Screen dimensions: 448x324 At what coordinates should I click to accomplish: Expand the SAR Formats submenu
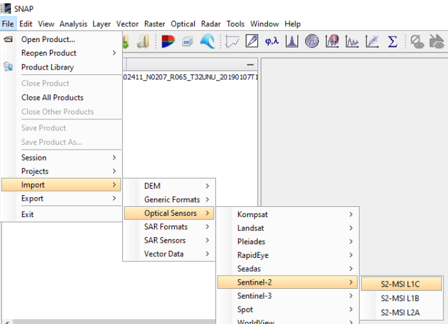click(x=169, y=227)
